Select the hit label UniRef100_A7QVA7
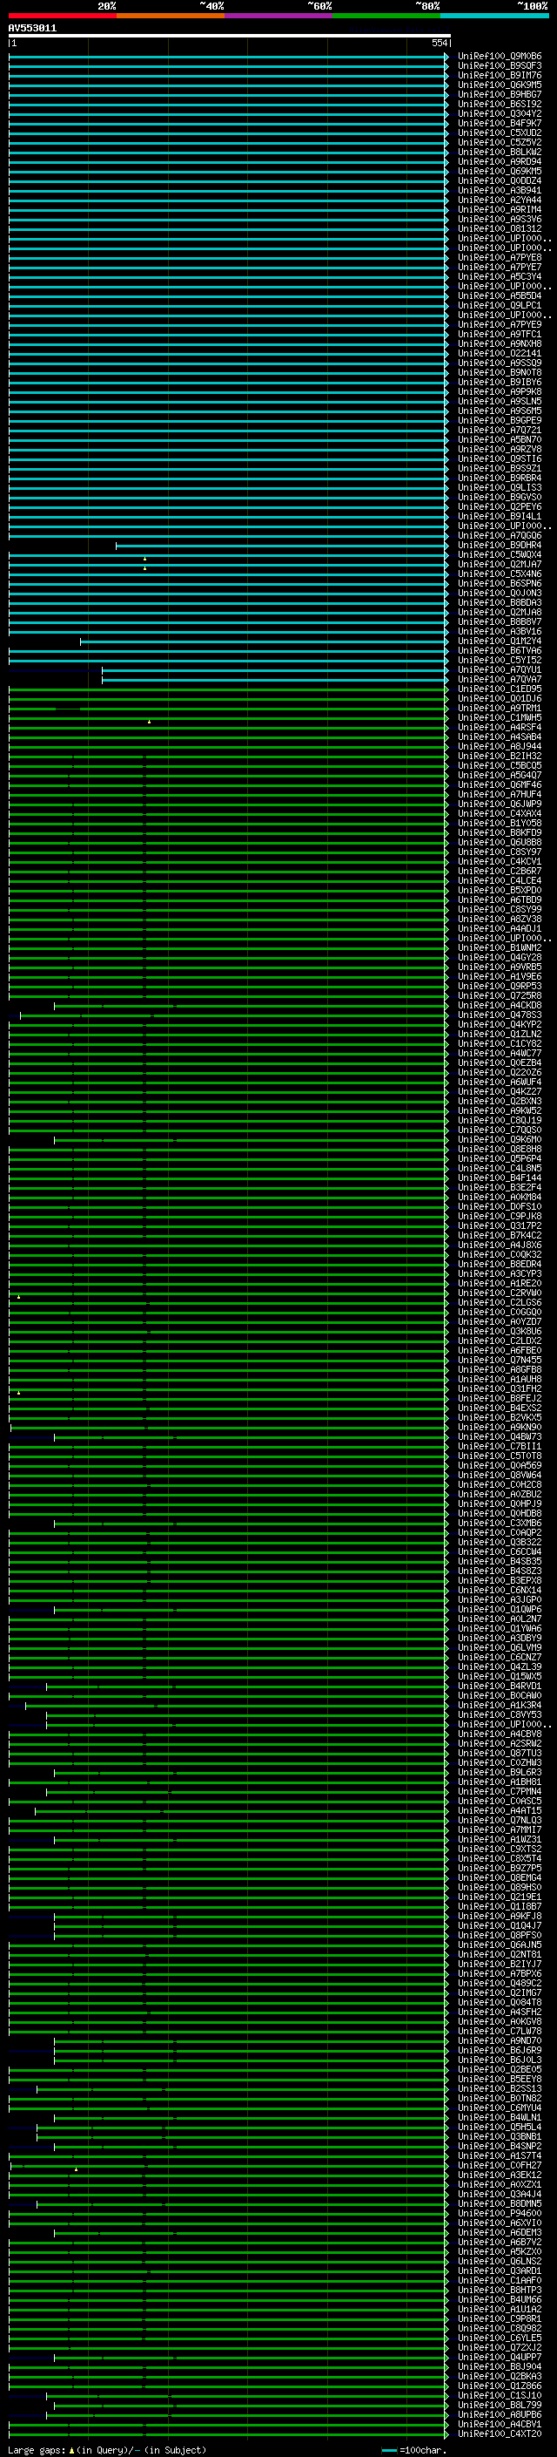 pos(500,679)
